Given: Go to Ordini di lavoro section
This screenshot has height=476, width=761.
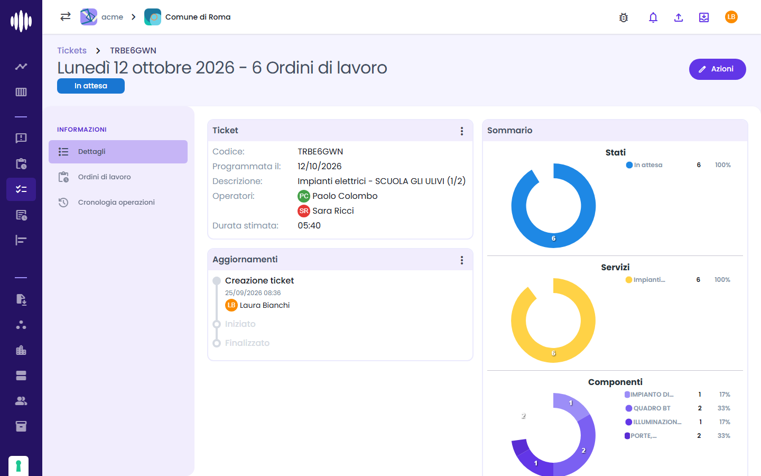Looking at the screenshot, I should [118, 177].
